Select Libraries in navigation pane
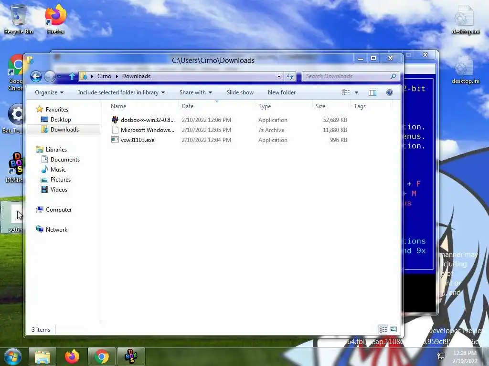 56,149
